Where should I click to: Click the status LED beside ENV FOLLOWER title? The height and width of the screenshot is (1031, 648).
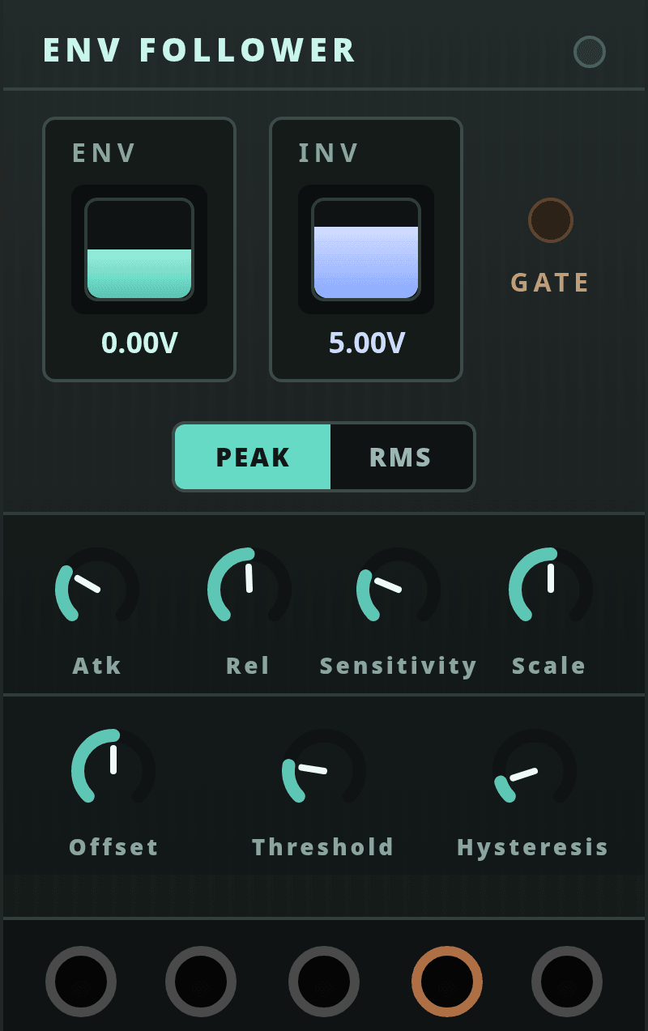pos(590,52)
